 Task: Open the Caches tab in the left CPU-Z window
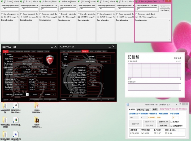point(12,52)
